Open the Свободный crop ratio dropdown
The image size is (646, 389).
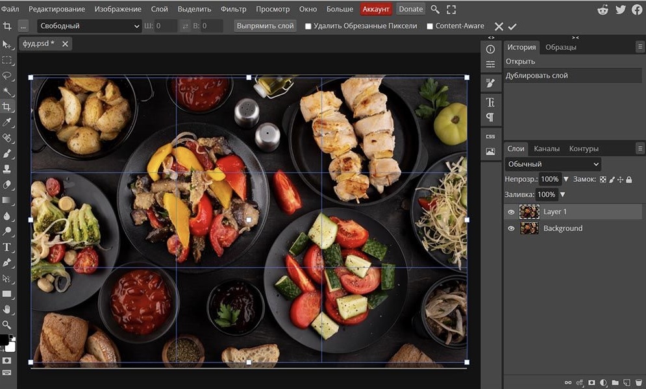[x=90, y=26]
